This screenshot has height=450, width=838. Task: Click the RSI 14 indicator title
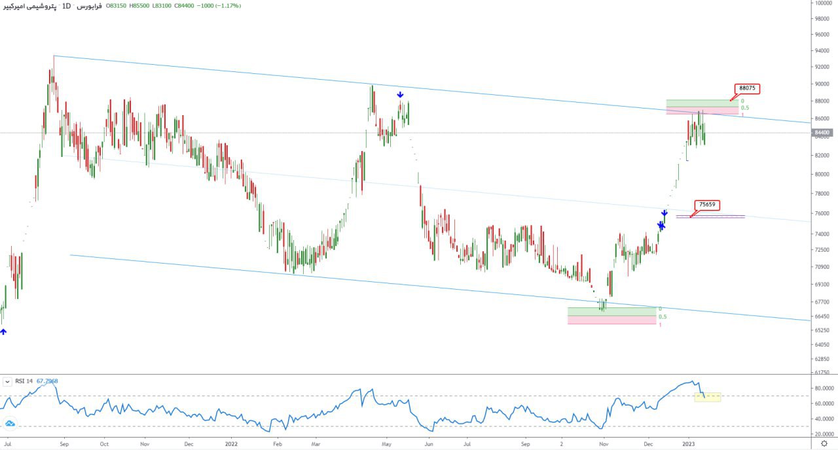click(x=24, y=381)
